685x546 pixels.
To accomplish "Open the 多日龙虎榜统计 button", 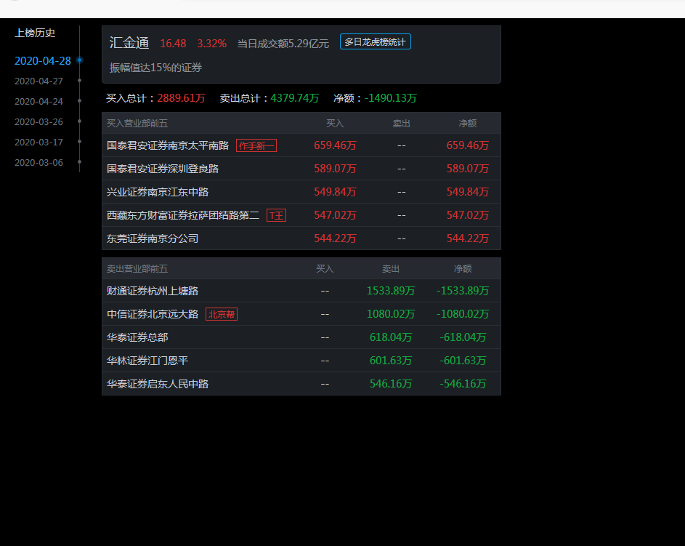I will click(x=375, y=42).
